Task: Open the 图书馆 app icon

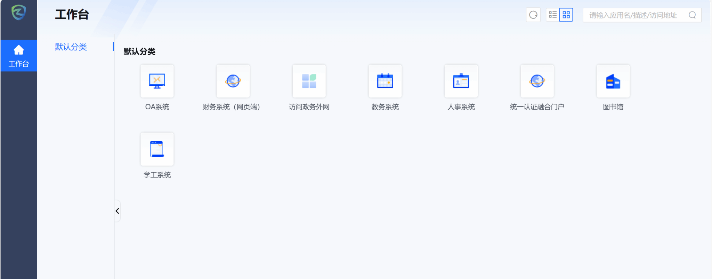Action: click(613, 81)
